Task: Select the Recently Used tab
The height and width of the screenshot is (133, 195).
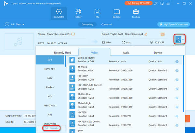Action: point(62,53)
